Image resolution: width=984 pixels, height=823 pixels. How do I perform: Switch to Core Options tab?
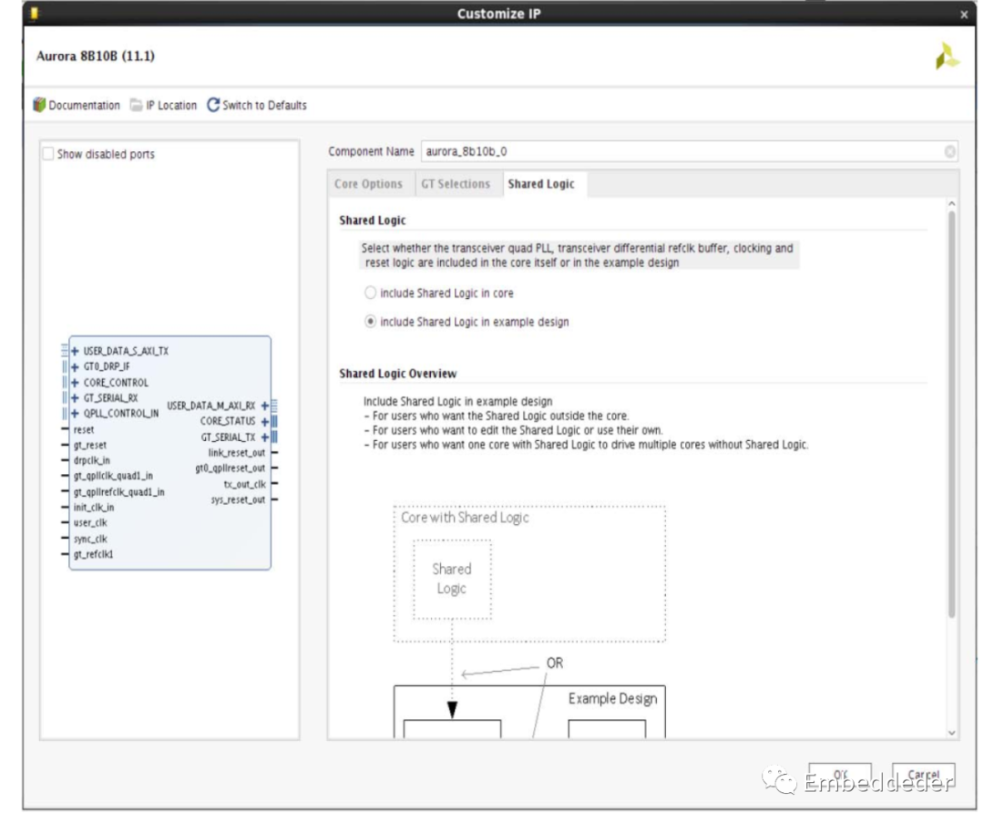368,184
